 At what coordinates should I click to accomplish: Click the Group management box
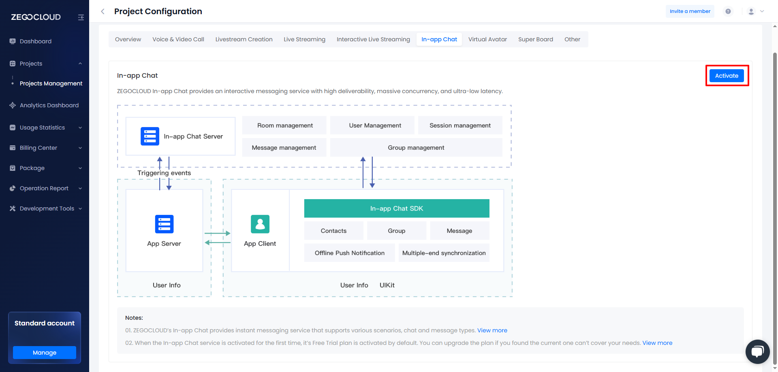tap(416, 148)
